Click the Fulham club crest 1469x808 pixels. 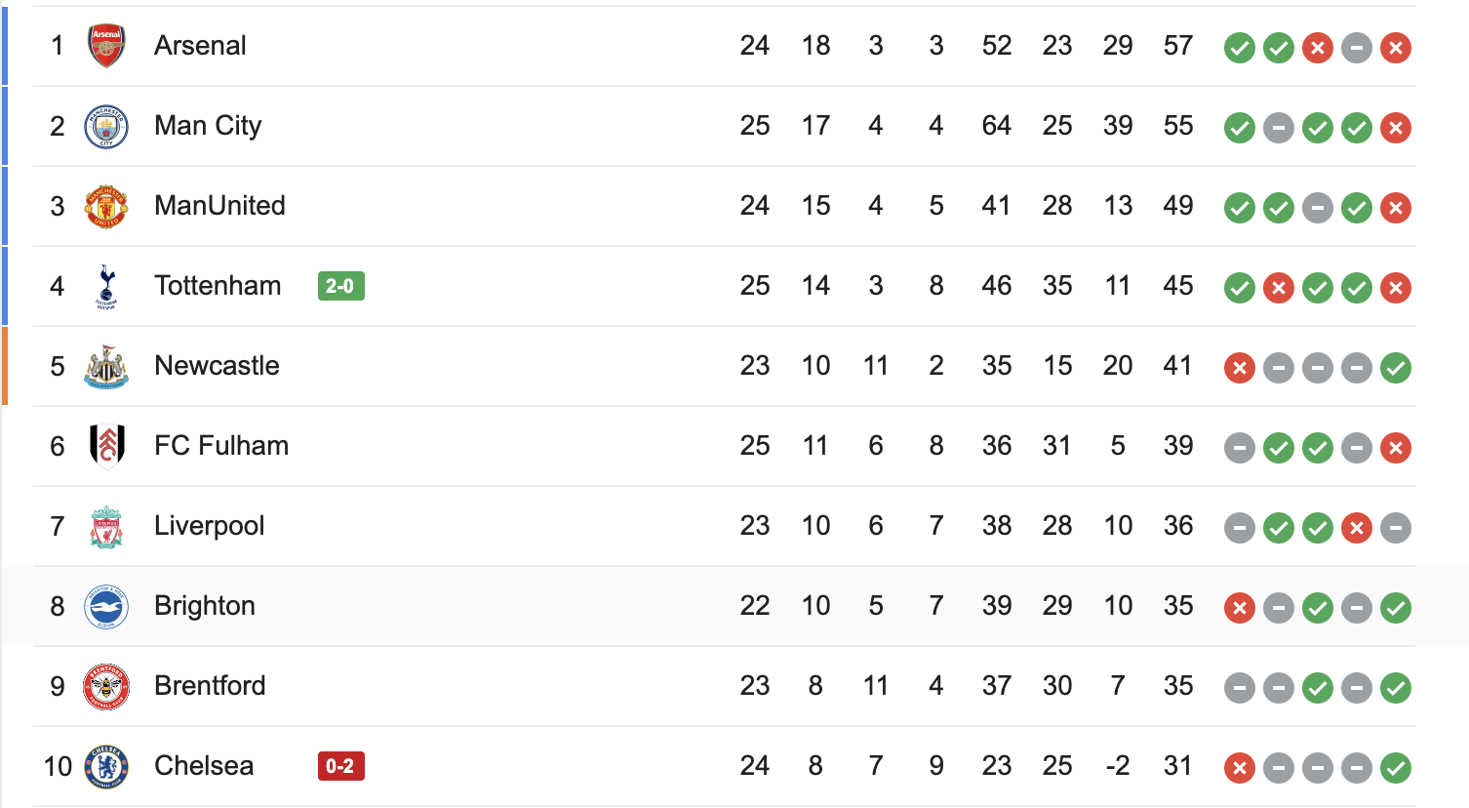106,446
